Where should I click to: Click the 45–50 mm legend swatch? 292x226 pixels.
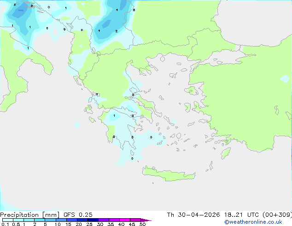[x=135, y=220]
